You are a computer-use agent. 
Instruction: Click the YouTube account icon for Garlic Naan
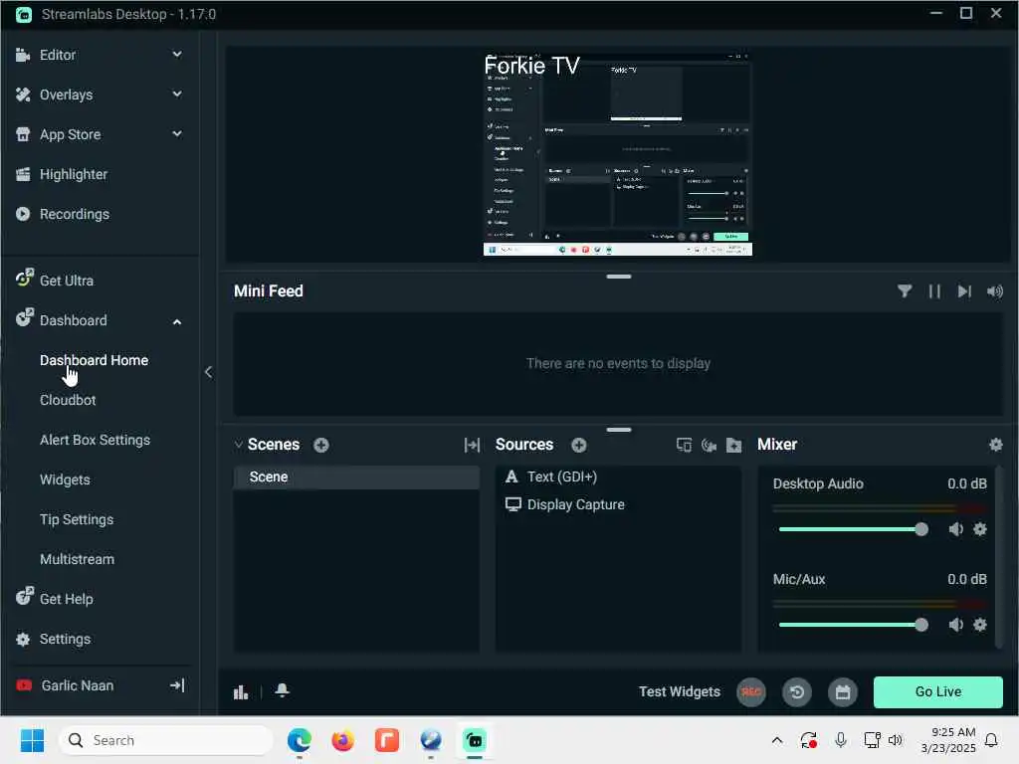tap(24, 685)
